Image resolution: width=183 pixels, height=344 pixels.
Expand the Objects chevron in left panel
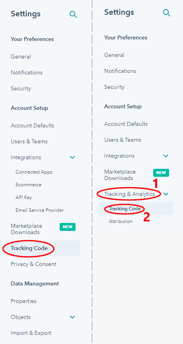[72, 317]
